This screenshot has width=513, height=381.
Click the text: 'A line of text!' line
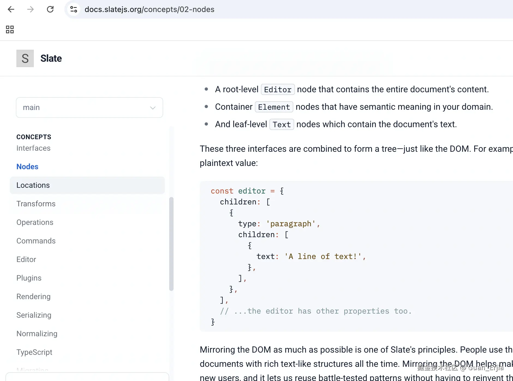[311, 257]
